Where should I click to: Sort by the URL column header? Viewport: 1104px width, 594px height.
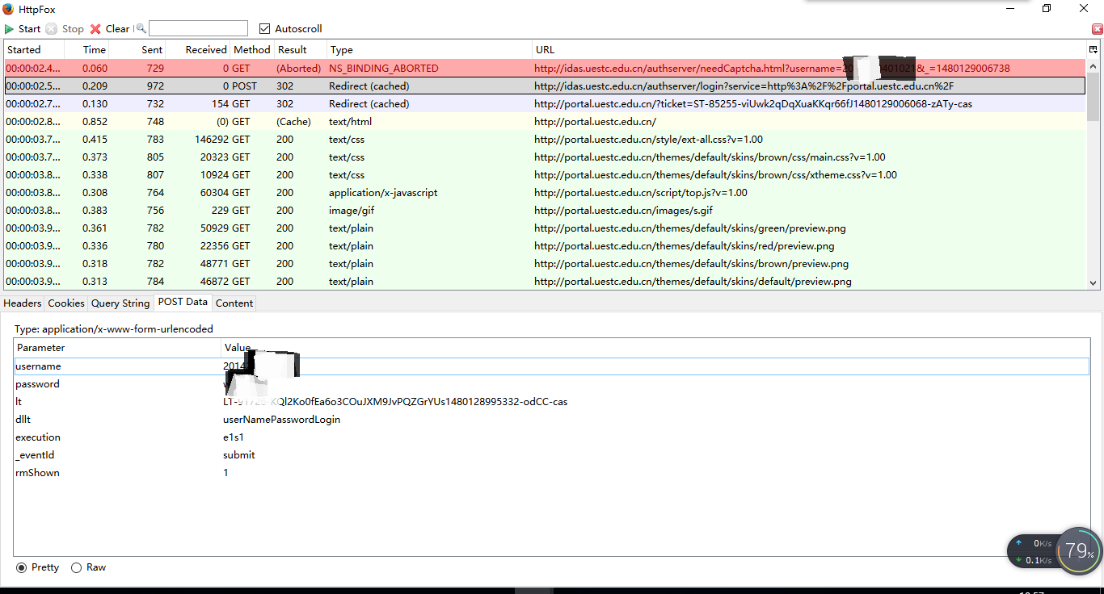(810, 49)
